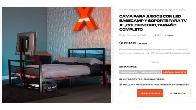Click the main gaming bed product image
The width and height of the screenshot is (196, 110).
pyautogui.click(x=56, y=55)
